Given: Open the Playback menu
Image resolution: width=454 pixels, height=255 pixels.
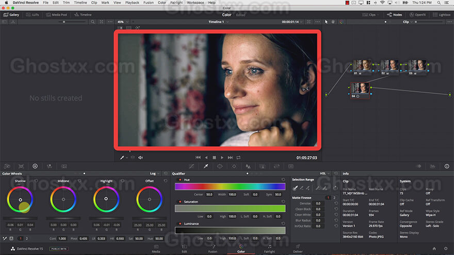Looking at the screenshot, I should (x=132, y=3).
